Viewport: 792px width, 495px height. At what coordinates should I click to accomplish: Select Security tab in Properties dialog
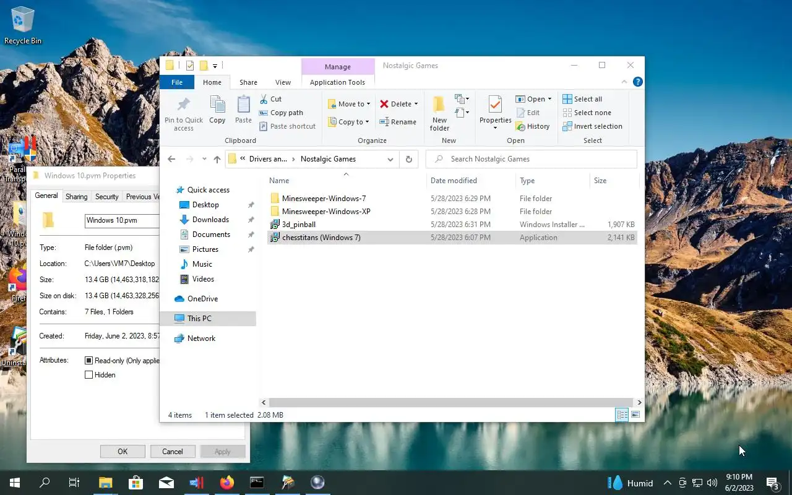[106, 197]
